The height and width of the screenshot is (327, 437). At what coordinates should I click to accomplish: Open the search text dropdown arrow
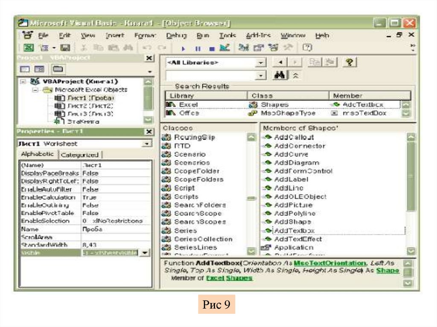[x=261, y=75]
